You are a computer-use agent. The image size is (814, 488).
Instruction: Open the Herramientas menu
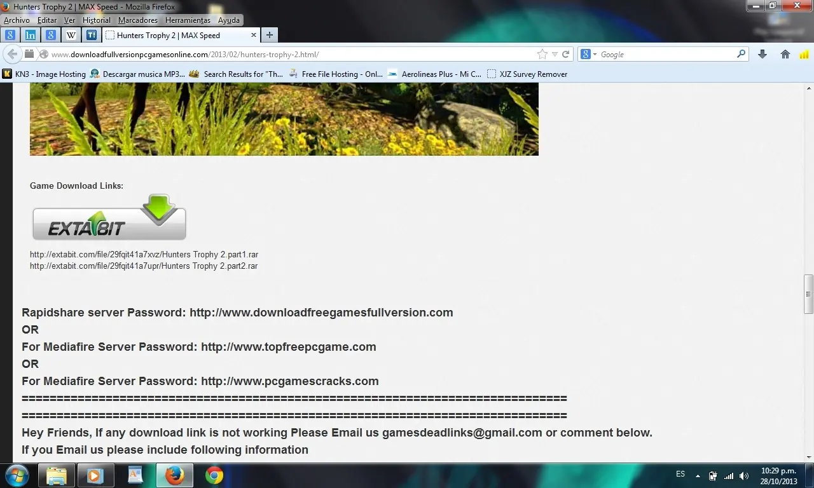(x=188, y=20)
